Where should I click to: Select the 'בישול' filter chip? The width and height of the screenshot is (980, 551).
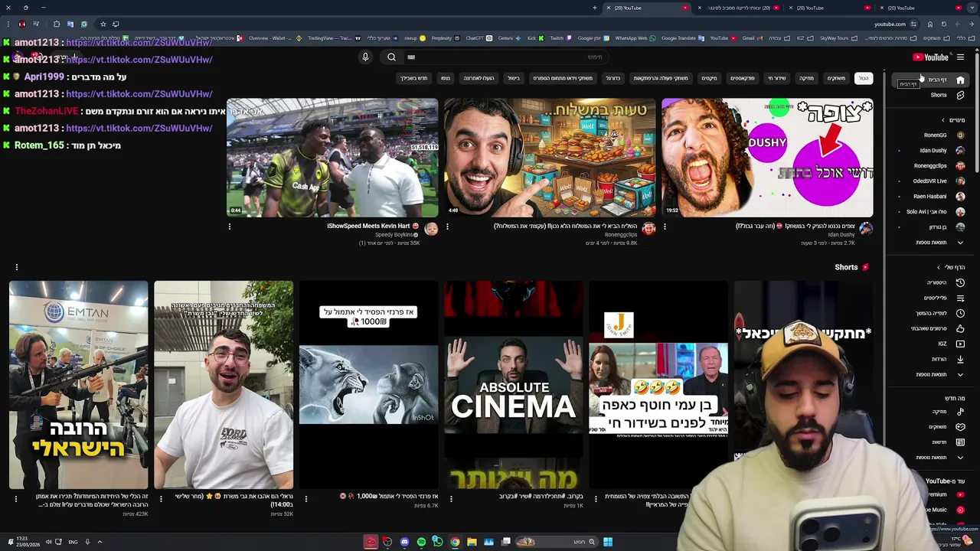pyautogui.click(x=514, y=78)
